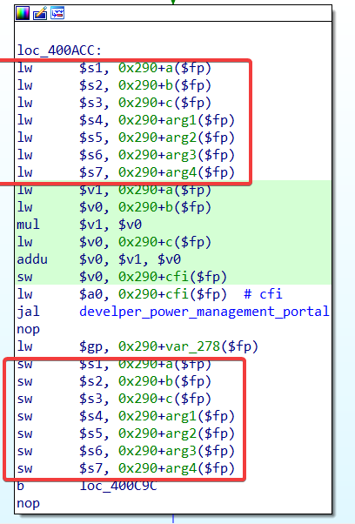Select line sw $s2, 0x290+b($fp)
The height and width of the screenshot is (524, 355).
click(x=114, y=381)
